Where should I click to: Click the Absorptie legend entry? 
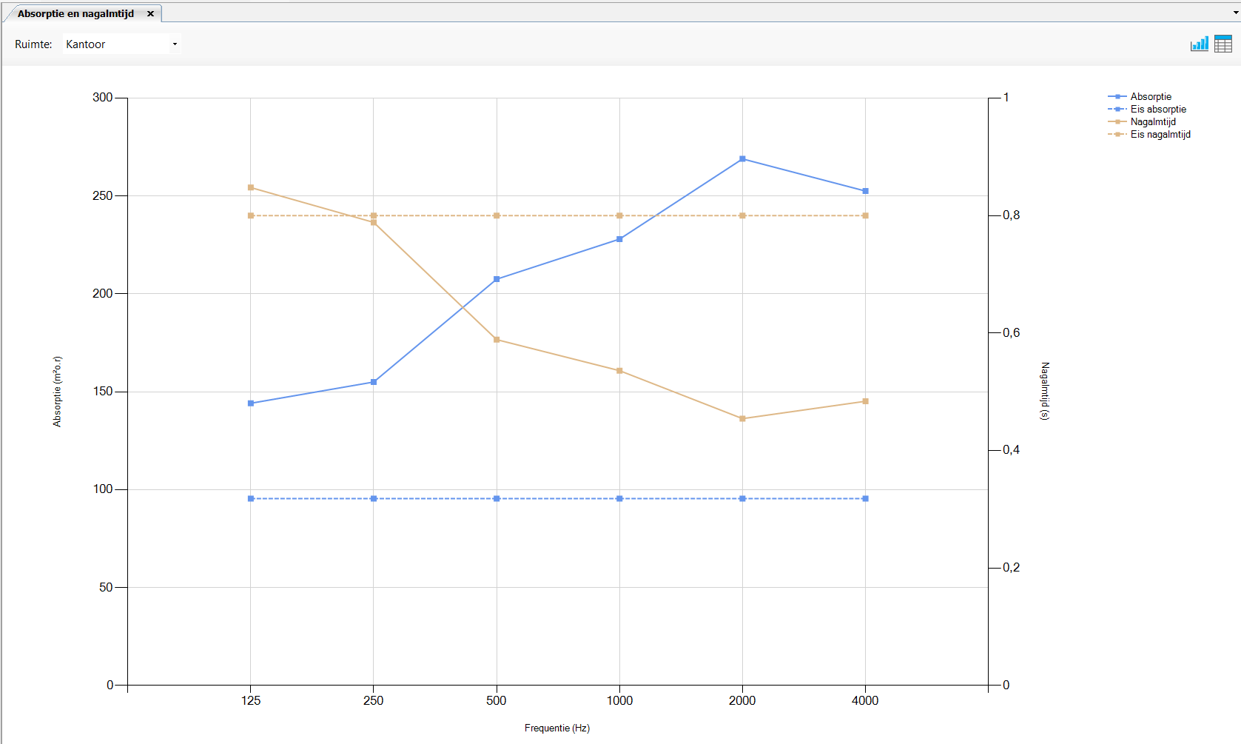[1150, 97]
